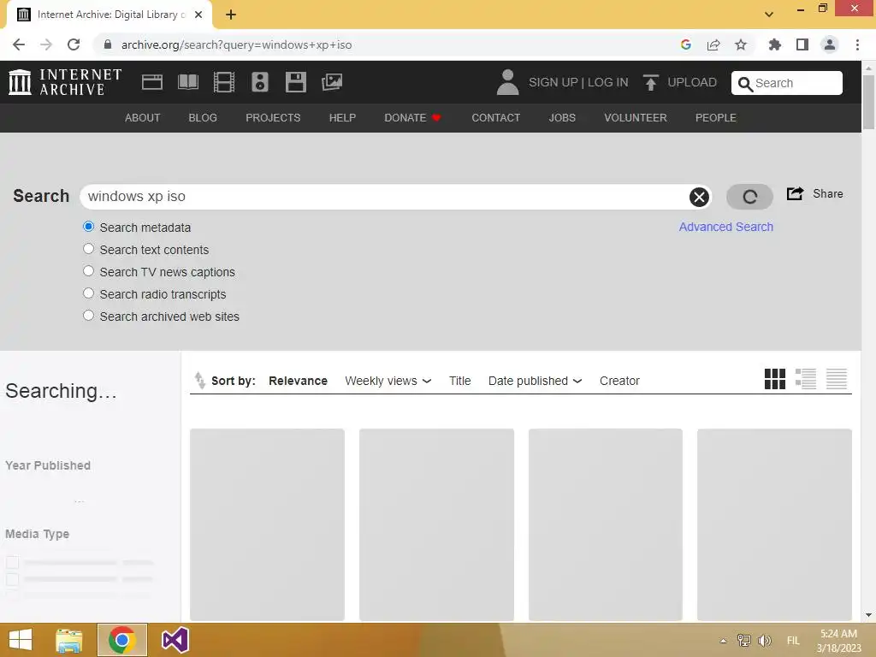Open the JOBS menu item

click(561, 118)
